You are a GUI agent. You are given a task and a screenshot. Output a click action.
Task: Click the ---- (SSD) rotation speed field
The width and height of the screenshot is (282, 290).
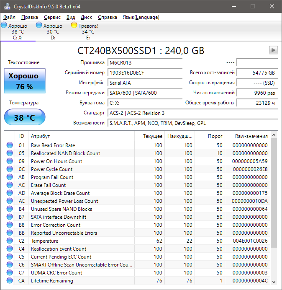click(257, 83)
